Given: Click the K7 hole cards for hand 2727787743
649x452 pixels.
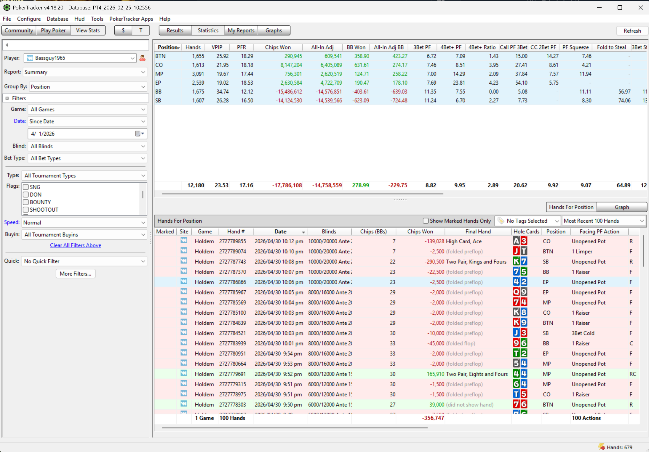Looking at the screenshot, I should coord(520,261).
